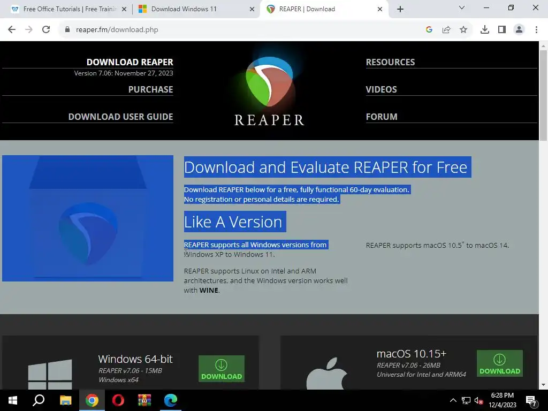Open Chrome three-dot menu
The image size is (548, 411).
(536, 30)
